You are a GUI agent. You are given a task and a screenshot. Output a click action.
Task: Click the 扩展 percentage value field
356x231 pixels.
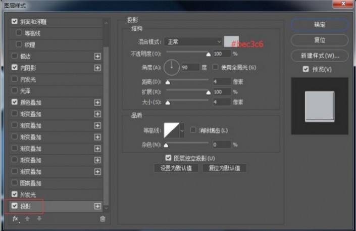[x=222, y=92]
